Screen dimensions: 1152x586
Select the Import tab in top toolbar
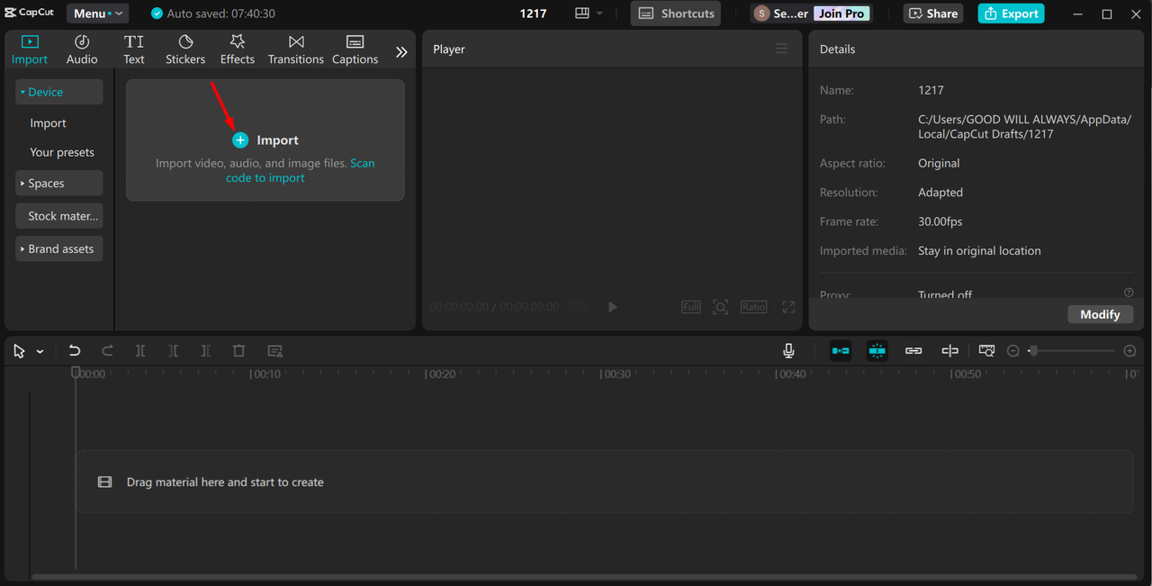point(30,50)
